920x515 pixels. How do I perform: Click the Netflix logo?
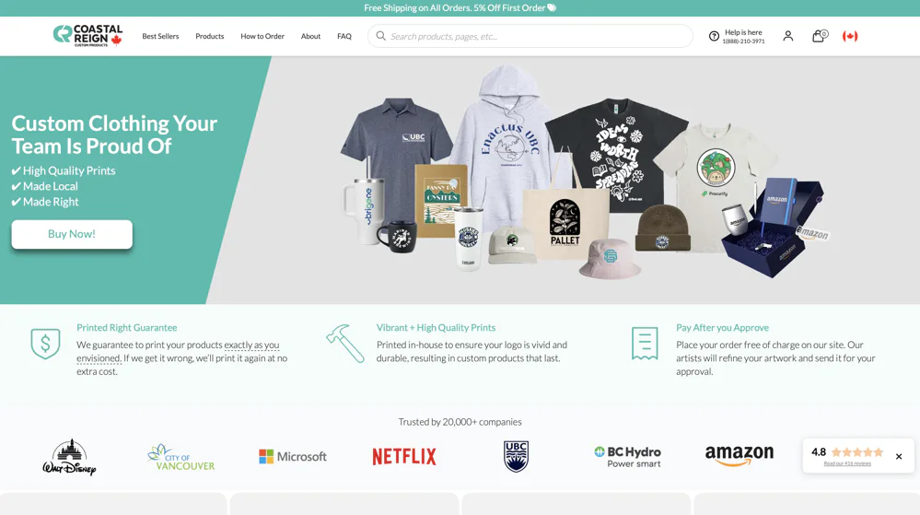[404, 456]
